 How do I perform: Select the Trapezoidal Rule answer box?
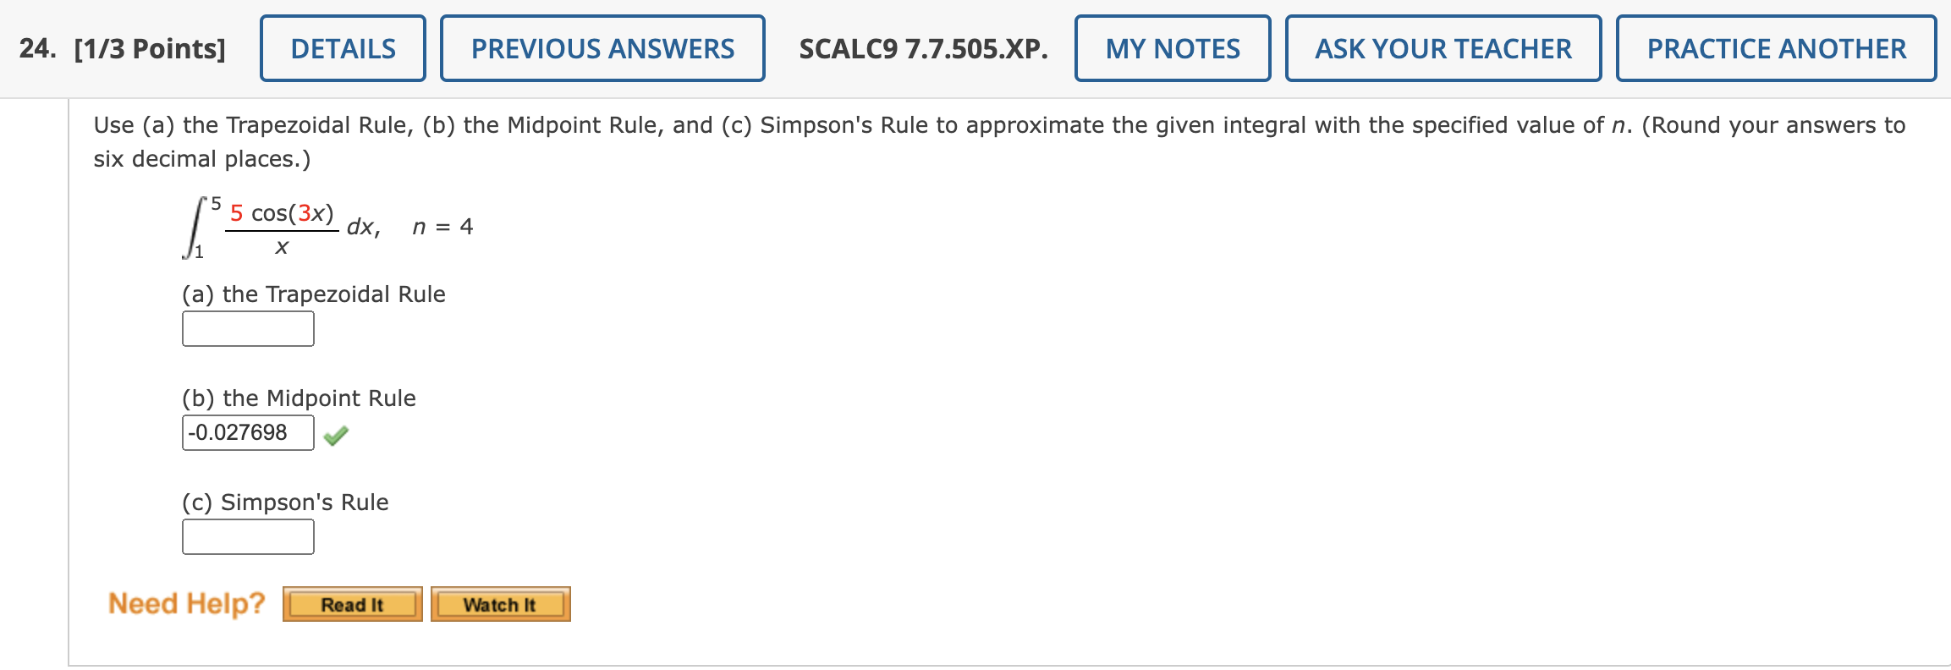pyautogui.click(x=247, y=328)
